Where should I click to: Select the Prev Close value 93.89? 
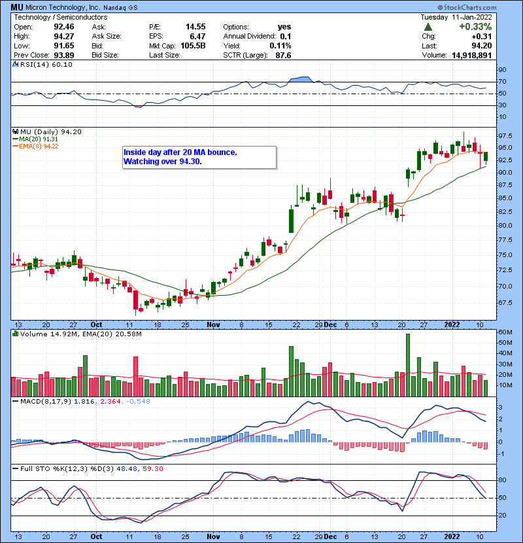click(x=64, y=56)
